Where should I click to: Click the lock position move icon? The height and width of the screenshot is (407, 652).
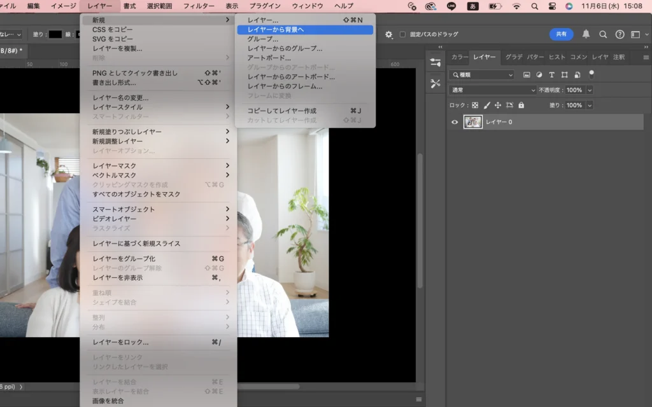498,106
